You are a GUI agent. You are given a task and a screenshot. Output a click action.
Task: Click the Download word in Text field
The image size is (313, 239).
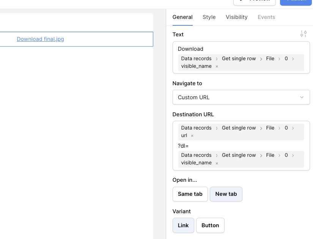(190, 49)
